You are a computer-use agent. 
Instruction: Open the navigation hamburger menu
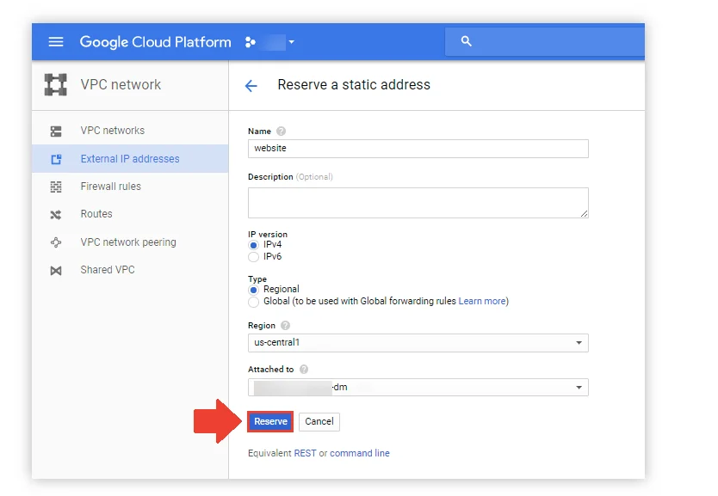[x=56, y=41]
